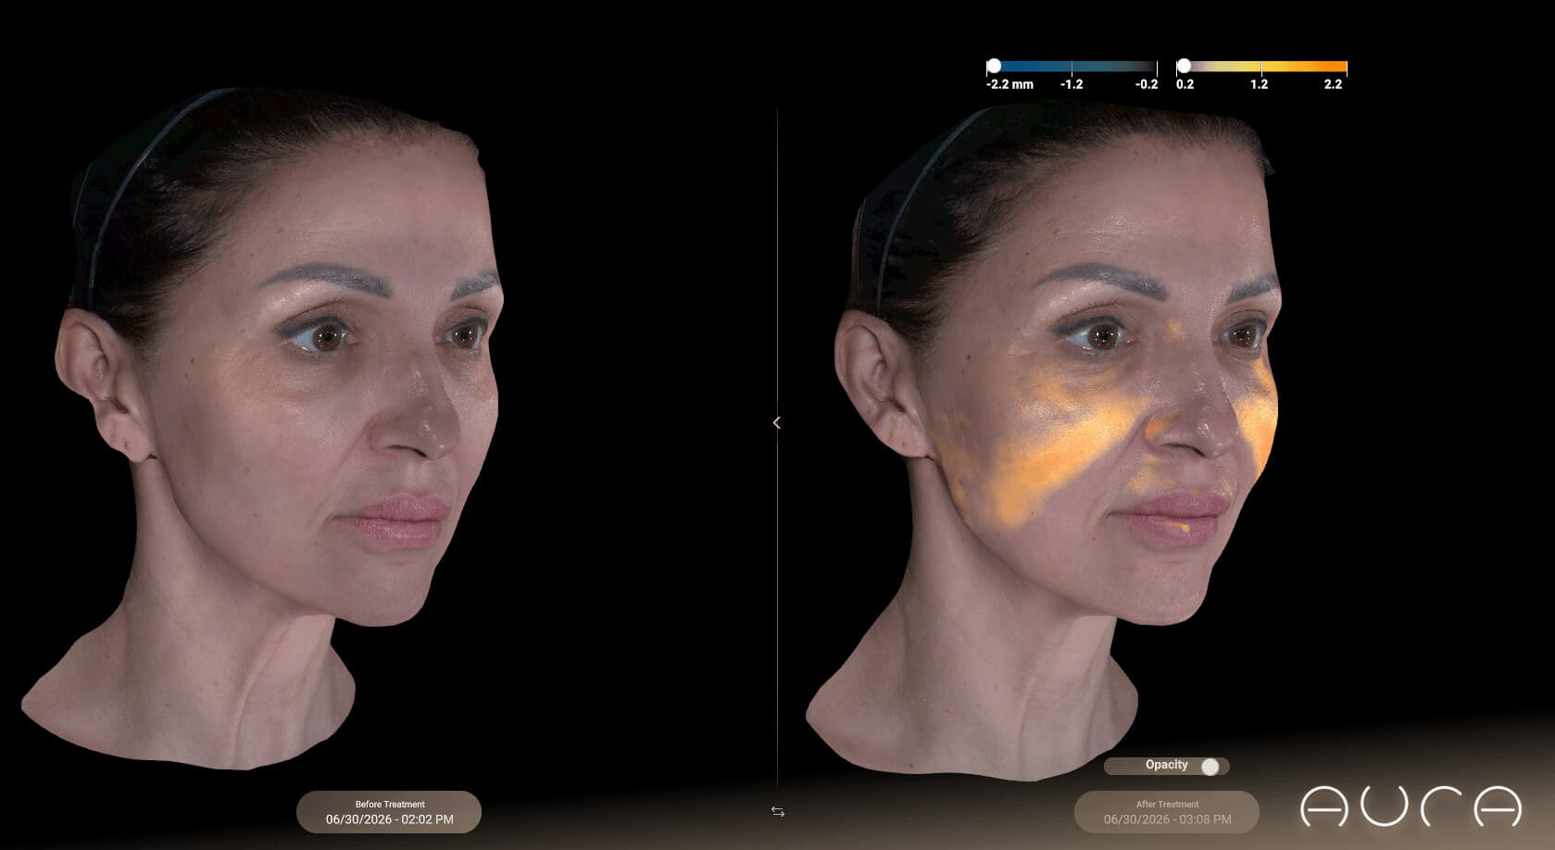Click the AURA logo
This screenshot has height=850, width=1555.
[1411, 806]
